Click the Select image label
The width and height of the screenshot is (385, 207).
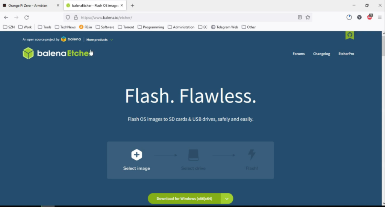pos(136,168)
